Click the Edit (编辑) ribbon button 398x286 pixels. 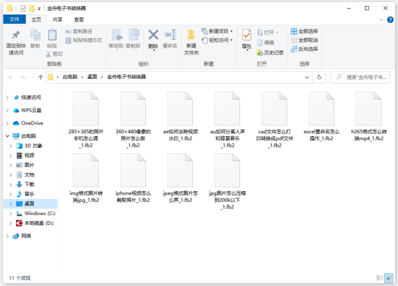coord(265,42)
